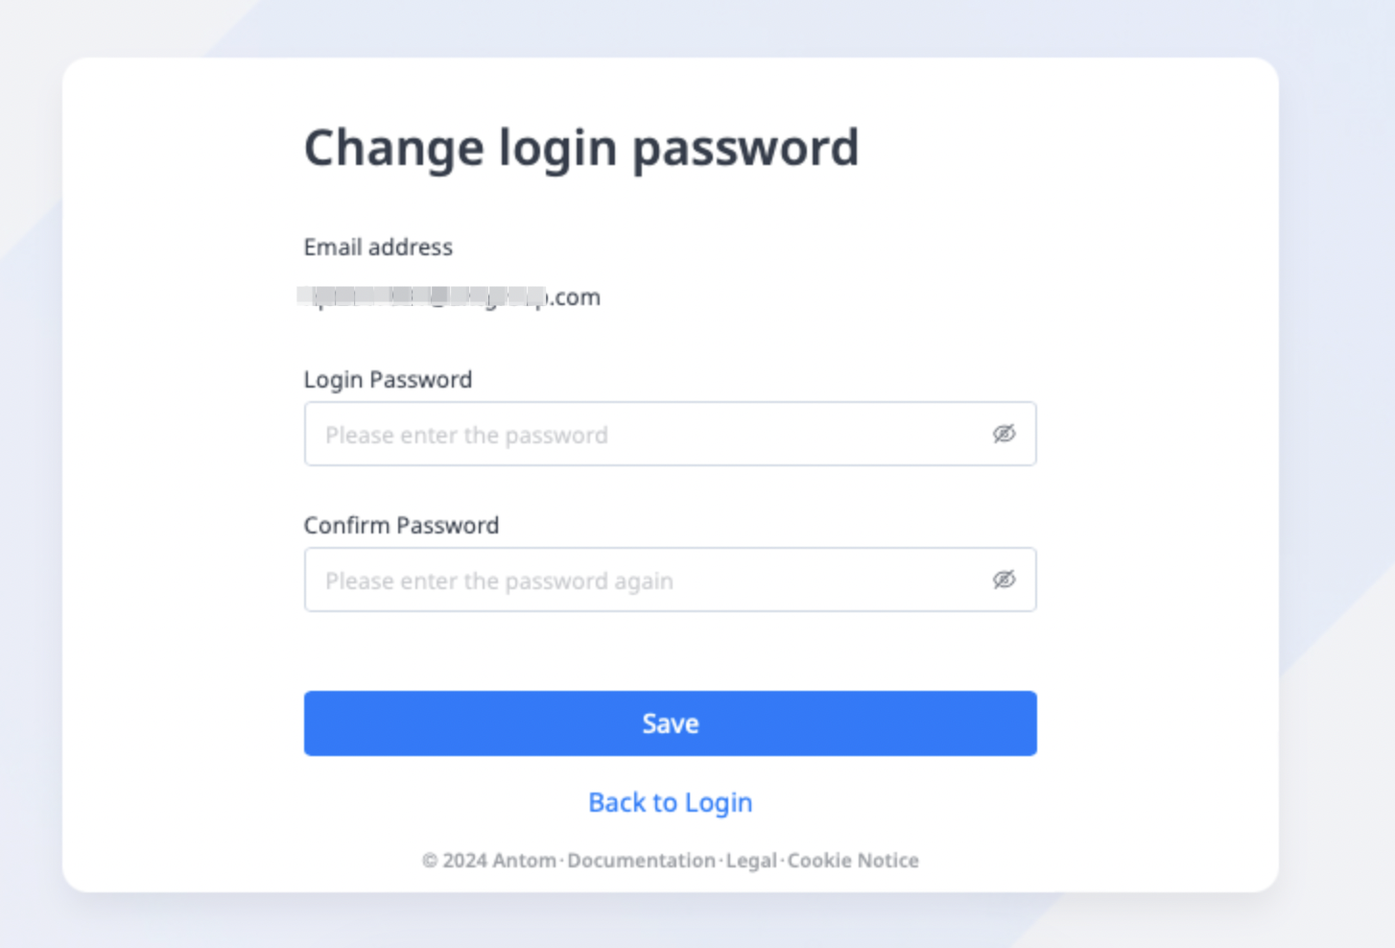
Task: Show the Login Password field's hidden text
Action: [1004, 434]
